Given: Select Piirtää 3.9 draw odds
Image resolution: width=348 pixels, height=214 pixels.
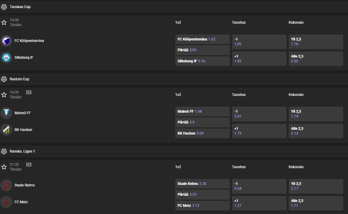Looking at the screenshot, I should tap(202, 122).
